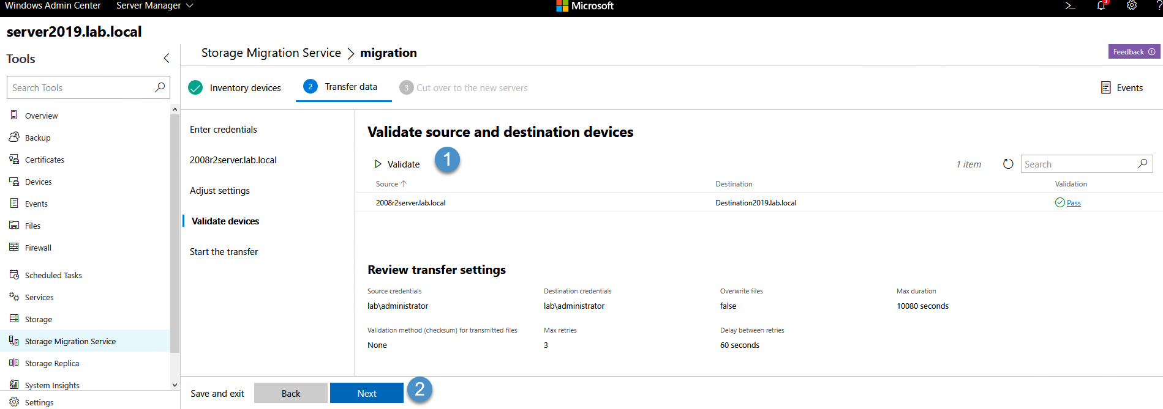The image size is (1163, 409).
Task: Click the tools list scrollbar up arrow
Action: click(175, 109)
